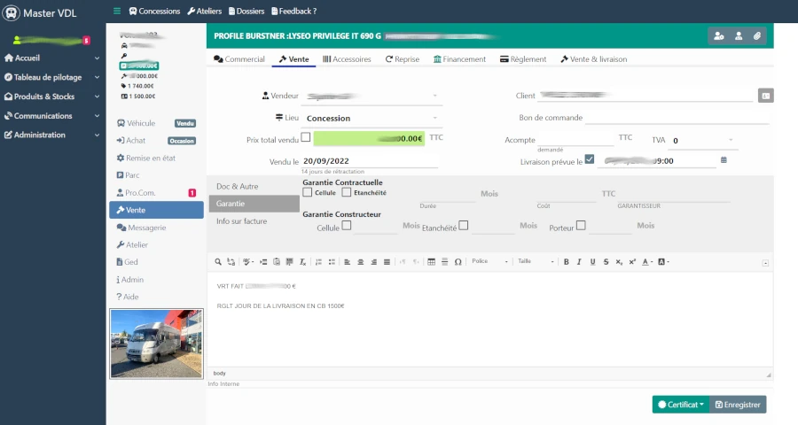
Task: Click the camping-car vehicle thumbnail photo
Action: 156,344
